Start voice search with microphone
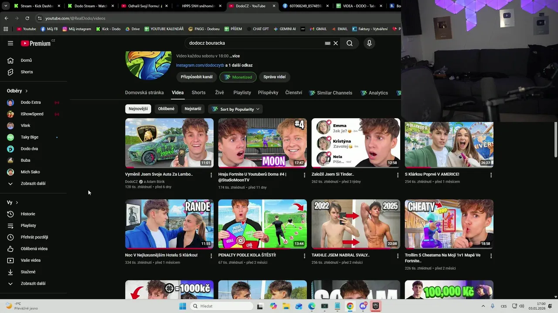558x313 pixels. click(369, 43)
